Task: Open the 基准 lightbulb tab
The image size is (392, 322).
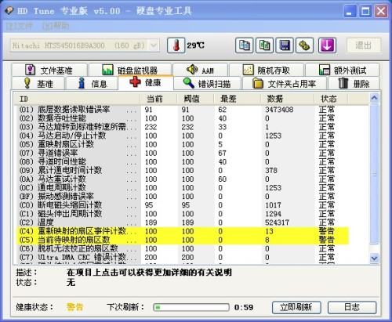Action: click(x=38, y=84)
